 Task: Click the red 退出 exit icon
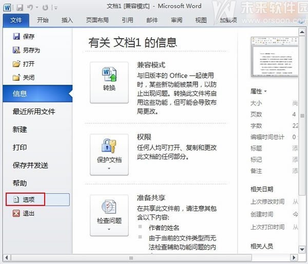tap(16, 213)
